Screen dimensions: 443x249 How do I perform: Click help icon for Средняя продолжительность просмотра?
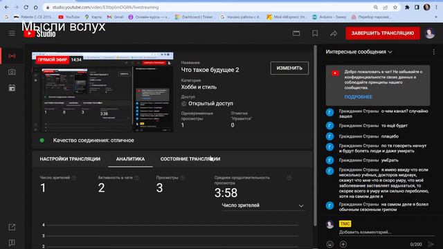click(289, 178)
